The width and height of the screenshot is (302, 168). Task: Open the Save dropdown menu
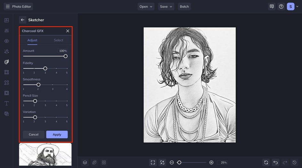coord(166,6)
